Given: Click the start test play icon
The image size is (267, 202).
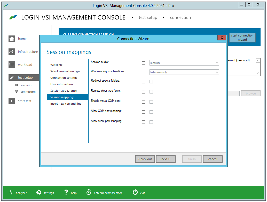Looking at the screenshot, I should [x=12, y=101].
